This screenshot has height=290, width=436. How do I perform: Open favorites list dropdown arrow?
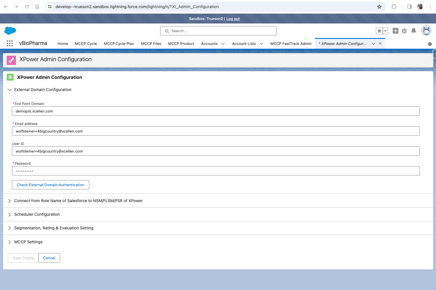pyautogui.click(x=385, y=31)
